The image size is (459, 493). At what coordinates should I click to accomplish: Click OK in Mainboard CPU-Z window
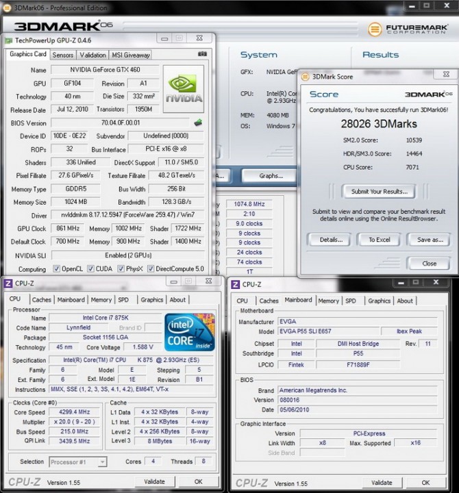(426, 483)
